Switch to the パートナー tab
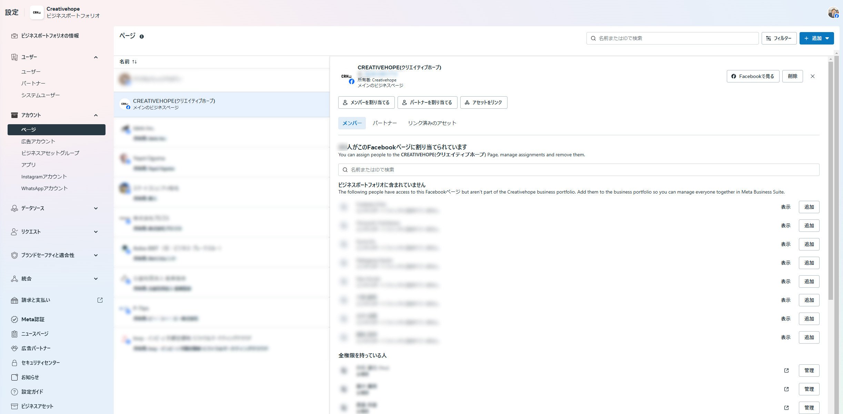This screenshot has height=414, width=843. coord(384,123)
